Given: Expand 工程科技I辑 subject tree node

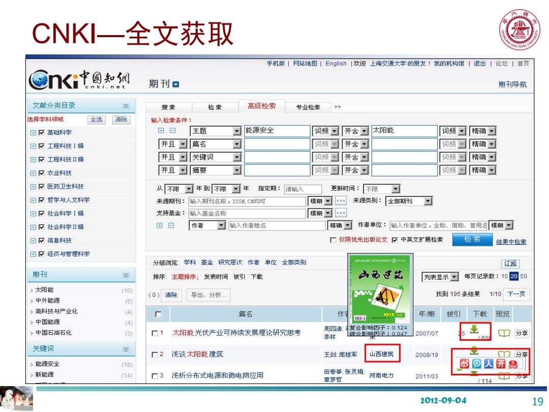Looking at the screenshot, I should pos(33,146).
